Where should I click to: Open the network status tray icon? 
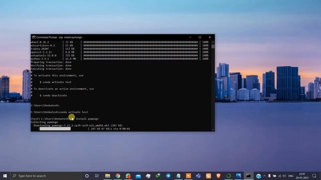click(x=279, y=176)
